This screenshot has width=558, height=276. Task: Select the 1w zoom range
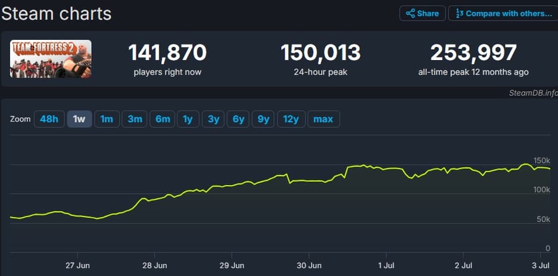(x=79, y=119)
